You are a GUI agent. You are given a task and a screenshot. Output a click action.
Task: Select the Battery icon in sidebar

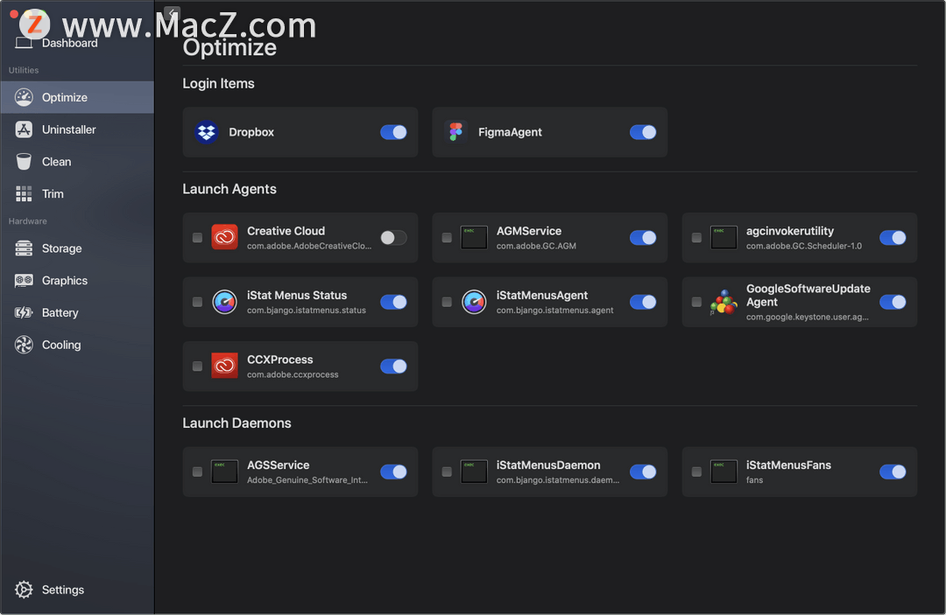pos(24,312)
